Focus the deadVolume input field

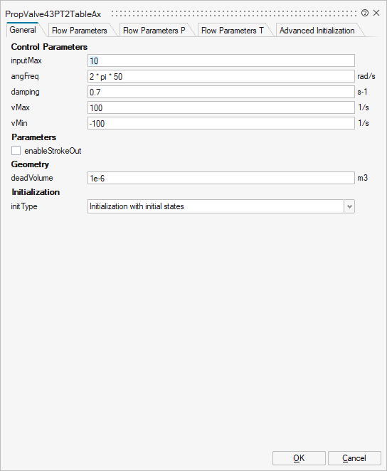tap(221, 178)
